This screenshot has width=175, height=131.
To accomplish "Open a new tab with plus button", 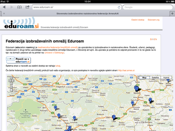I will click(x=172, y=14).
